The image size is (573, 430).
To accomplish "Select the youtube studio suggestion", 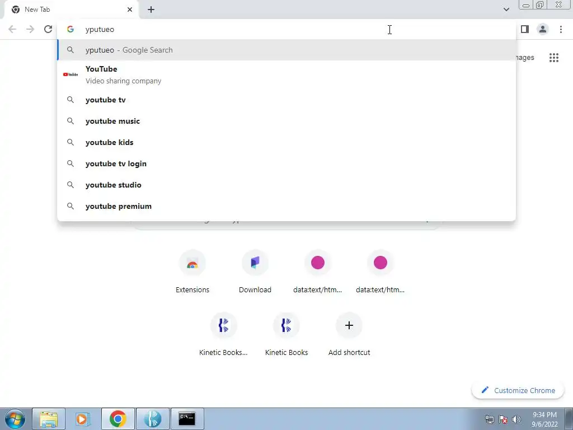I will click(286, 185).
